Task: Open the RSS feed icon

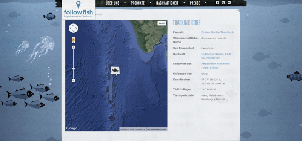Action: tap(229, 3)
